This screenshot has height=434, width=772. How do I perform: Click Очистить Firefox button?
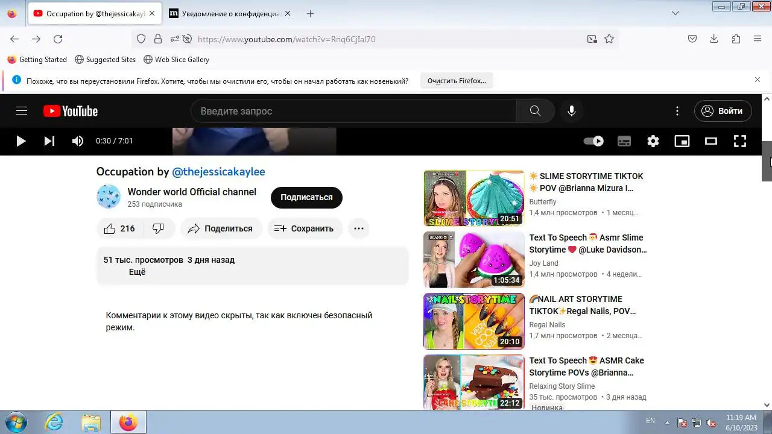[x=457, y=81]
